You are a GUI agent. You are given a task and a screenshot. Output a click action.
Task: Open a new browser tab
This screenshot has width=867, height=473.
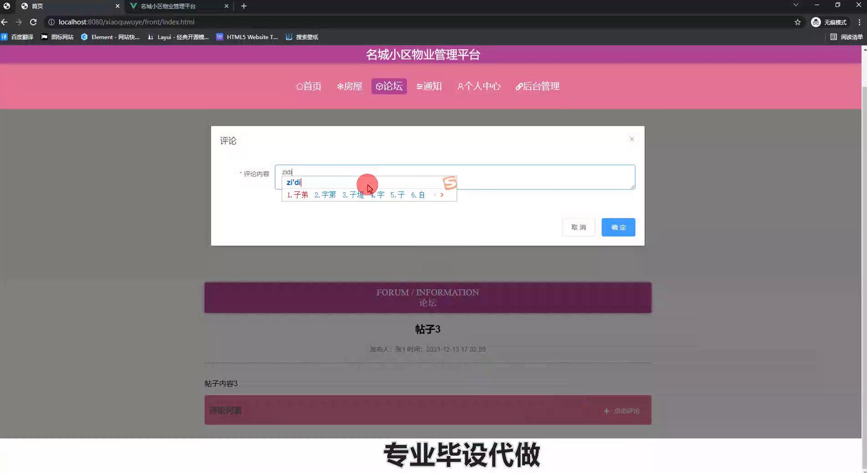[x=244, y=6]
